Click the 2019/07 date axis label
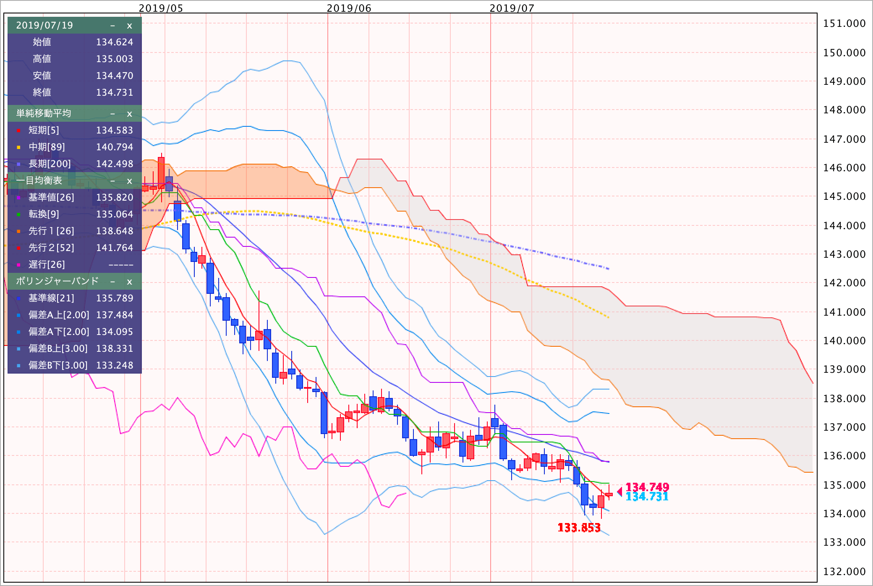 tap(512, 8)
